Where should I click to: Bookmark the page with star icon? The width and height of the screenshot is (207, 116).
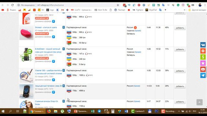click(118, 5)
